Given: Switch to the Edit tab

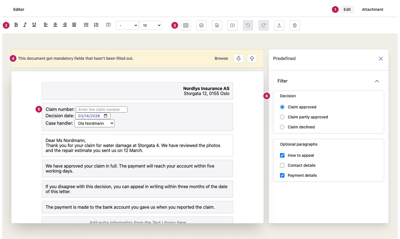Looking at the screenshot, I should (x=347, y=9).
